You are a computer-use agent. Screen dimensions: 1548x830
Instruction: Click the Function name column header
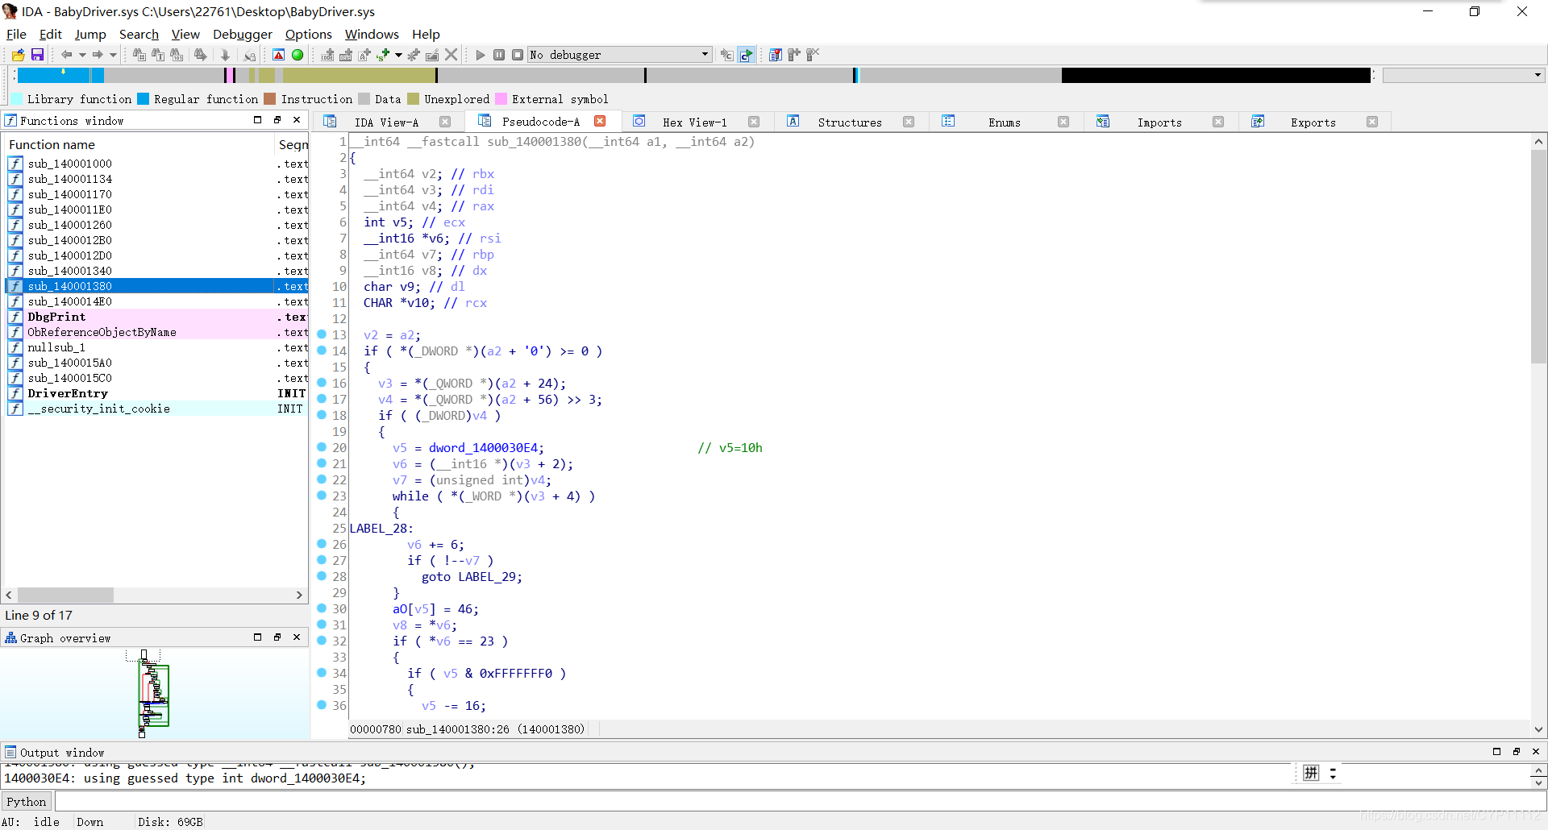point(139,144)
